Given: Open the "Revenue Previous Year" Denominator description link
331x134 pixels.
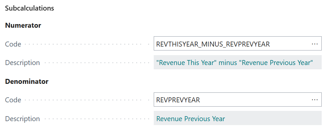Looking at the screenshot, I should pos(191,119).
